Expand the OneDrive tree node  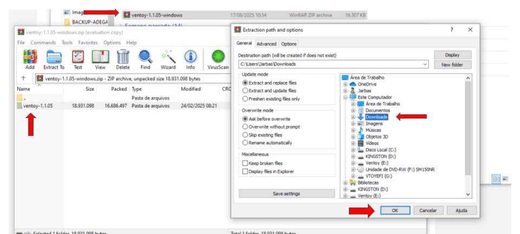point(345,84)
